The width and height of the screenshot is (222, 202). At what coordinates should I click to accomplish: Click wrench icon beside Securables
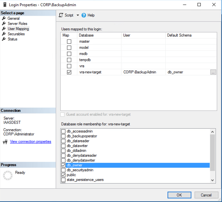4,34
